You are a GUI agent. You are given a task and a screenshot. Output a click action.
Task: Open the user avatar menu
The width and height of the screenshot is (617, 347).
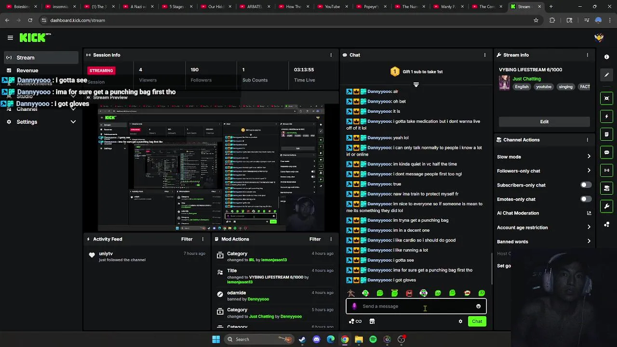[x=599, y=38]
